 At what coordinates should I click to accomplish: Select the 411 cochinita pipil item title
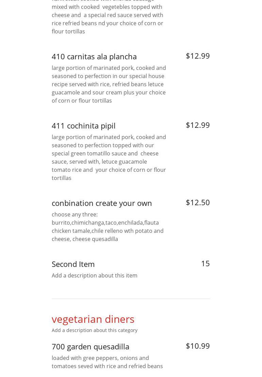(x=84, y=125)
